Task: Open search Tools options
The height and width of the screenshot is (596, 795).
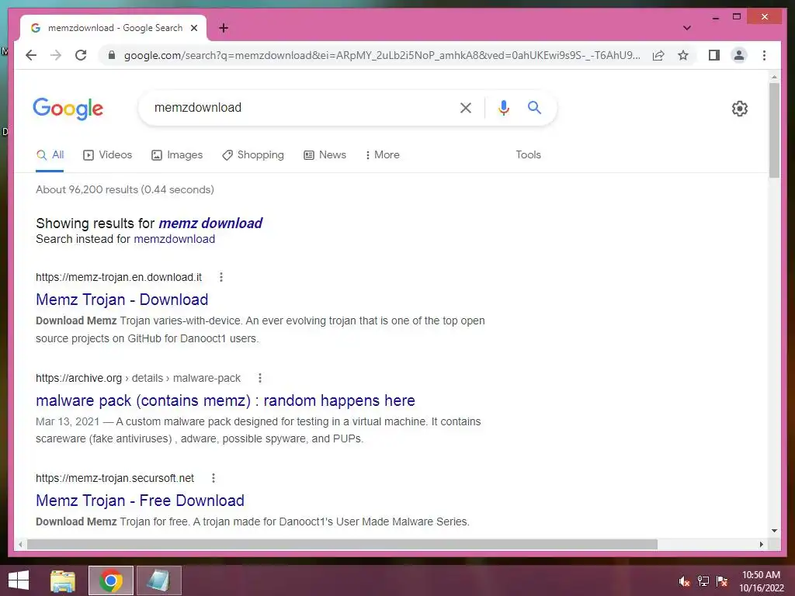Action: [x=528, y=155]
